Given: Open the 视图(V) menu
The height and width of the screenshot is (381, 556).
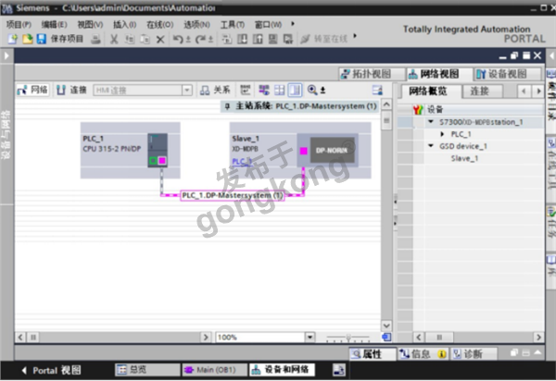Looking at the screenshot, I should [x=91, y=24].
